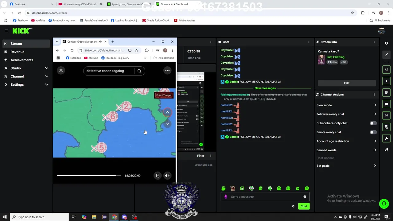Open YouTube bookmark in main window

pos(38,21)
